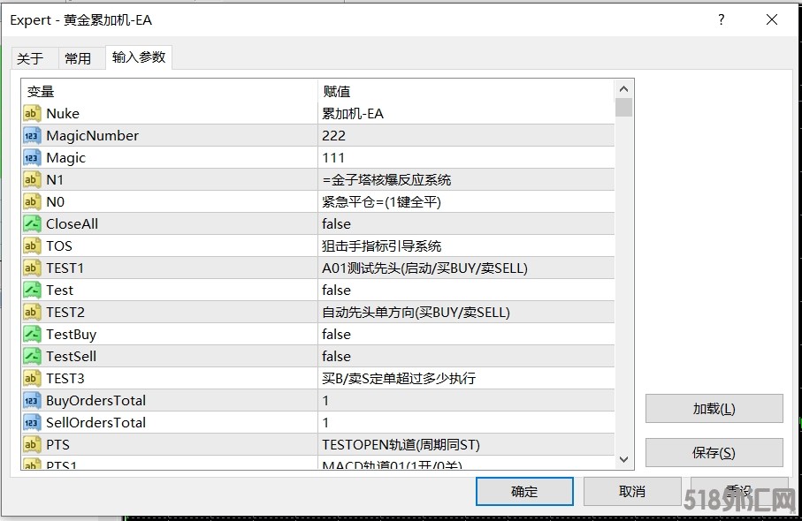802x521 pixels.
Task: Click the 保存(S) button
Action: [x=714, y=453]
